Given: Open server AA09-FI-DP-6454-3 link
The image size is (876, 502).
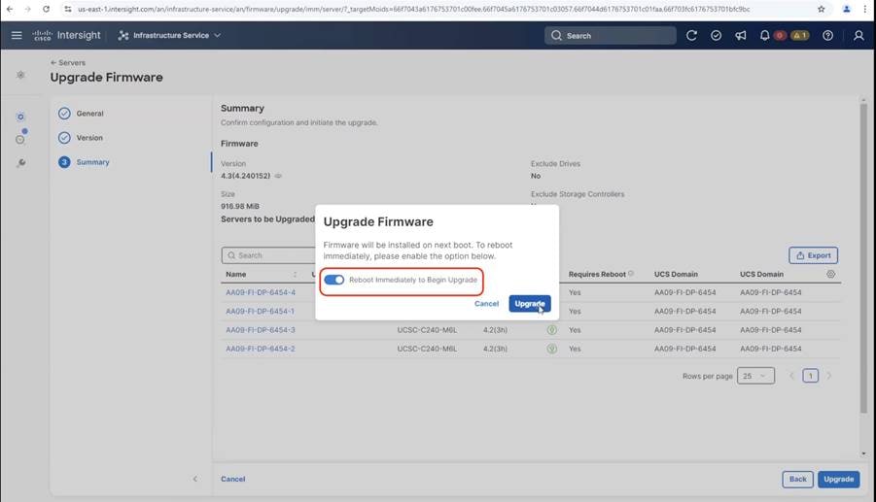Looking at the screenshot, I should [261, 329].
